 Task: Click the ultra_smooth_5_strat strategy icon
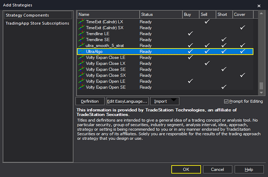(82, 45)
